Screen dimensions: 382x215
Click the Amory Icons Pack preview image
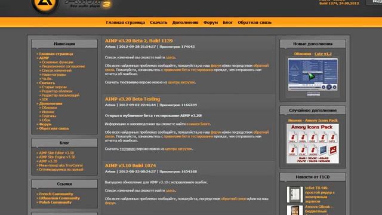click(x=313, y=143)
